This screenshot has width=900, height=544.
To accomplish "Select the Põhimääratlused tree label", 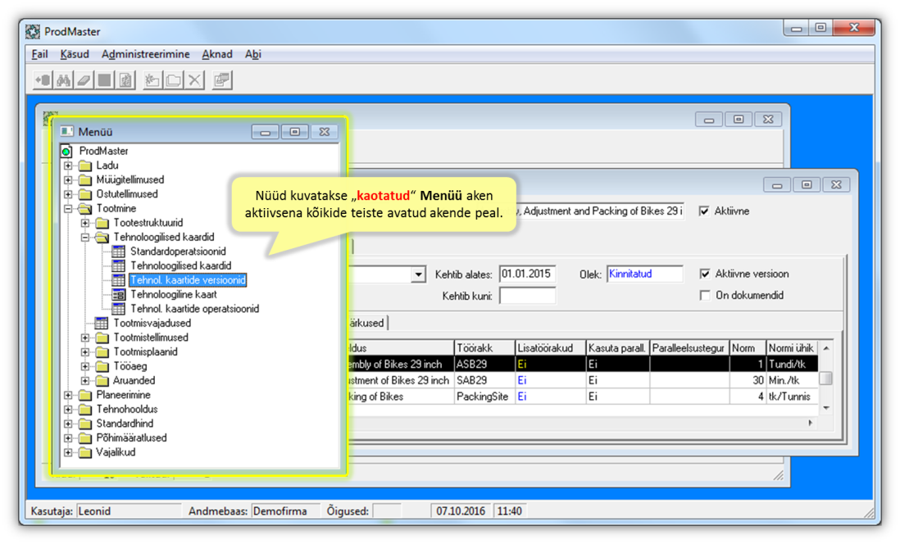I will tap(131, 437).
